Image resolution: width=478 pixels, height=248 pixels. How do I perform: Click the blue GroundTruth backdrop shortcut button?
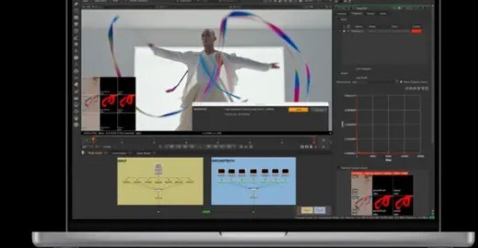[320, 210]
